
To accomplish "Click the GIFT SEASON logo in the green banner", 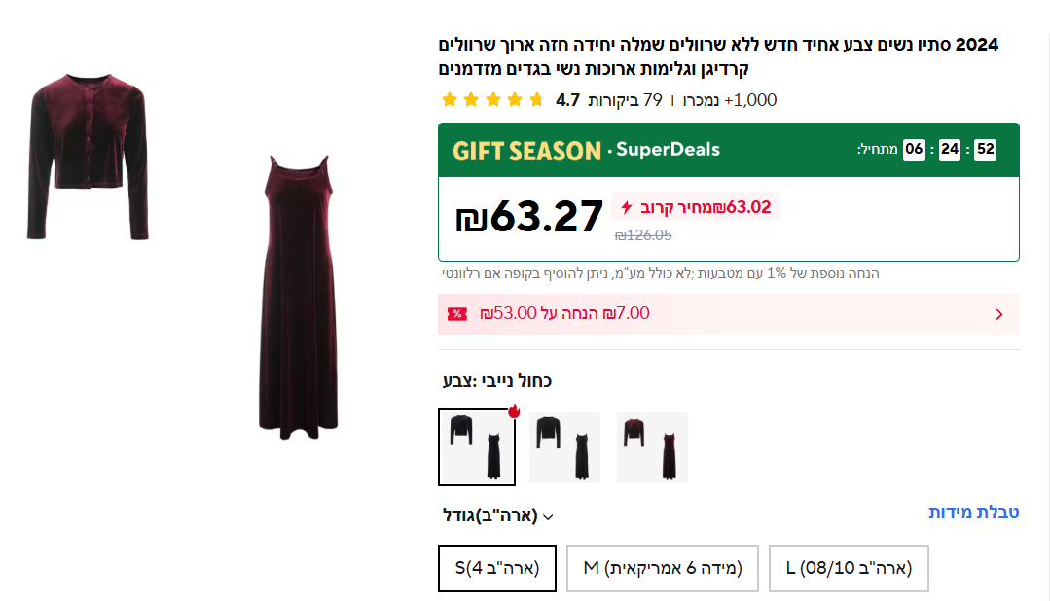I will pos(526,151).
